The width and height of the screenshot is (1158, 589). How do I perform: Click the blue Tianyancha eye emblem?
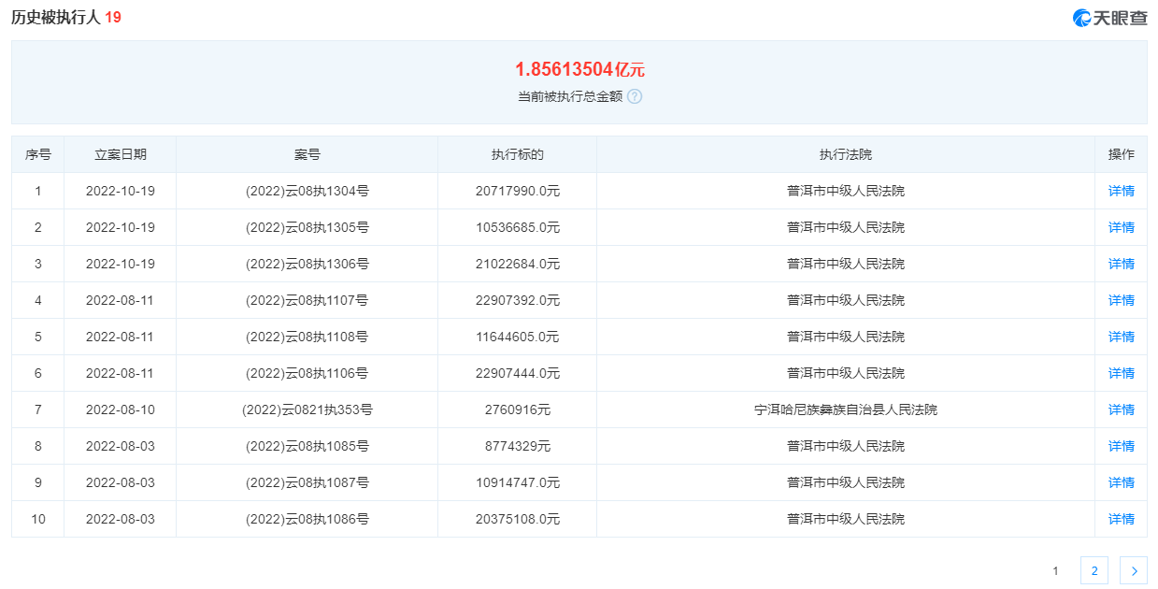(x=1080, y=15)
